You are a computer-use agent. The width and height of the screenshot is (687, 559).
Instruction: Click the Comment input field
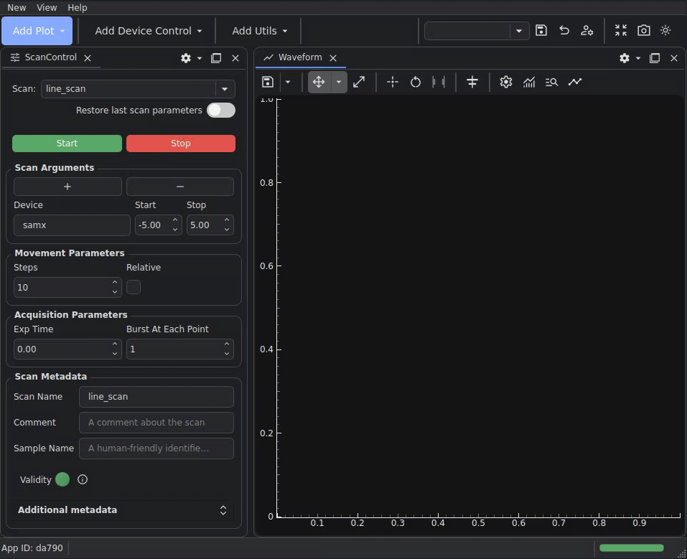[x=156, y=423]
